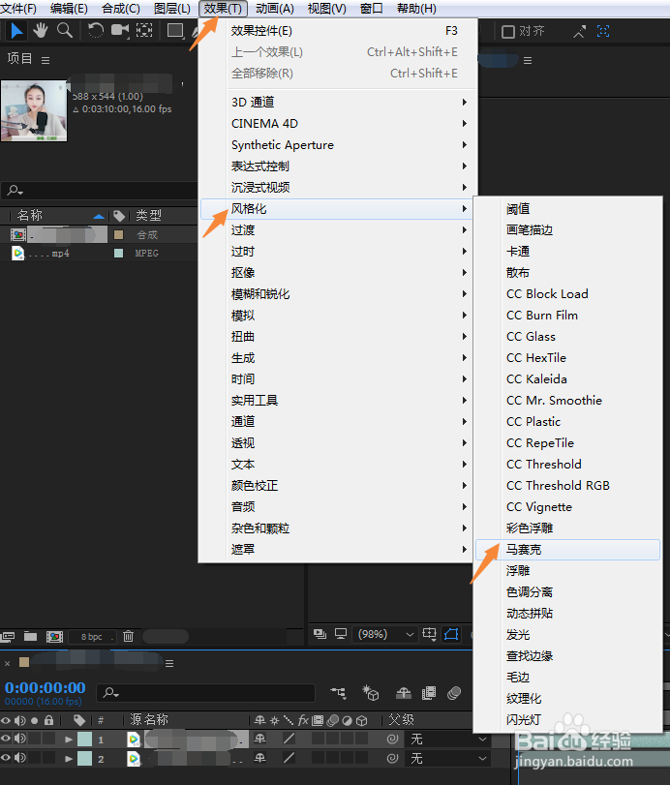Viewport: 670px width, 785px height.
Task: Toggle the shy switch for layer 1
Action: pyautogui.click(x=259, y=739)
